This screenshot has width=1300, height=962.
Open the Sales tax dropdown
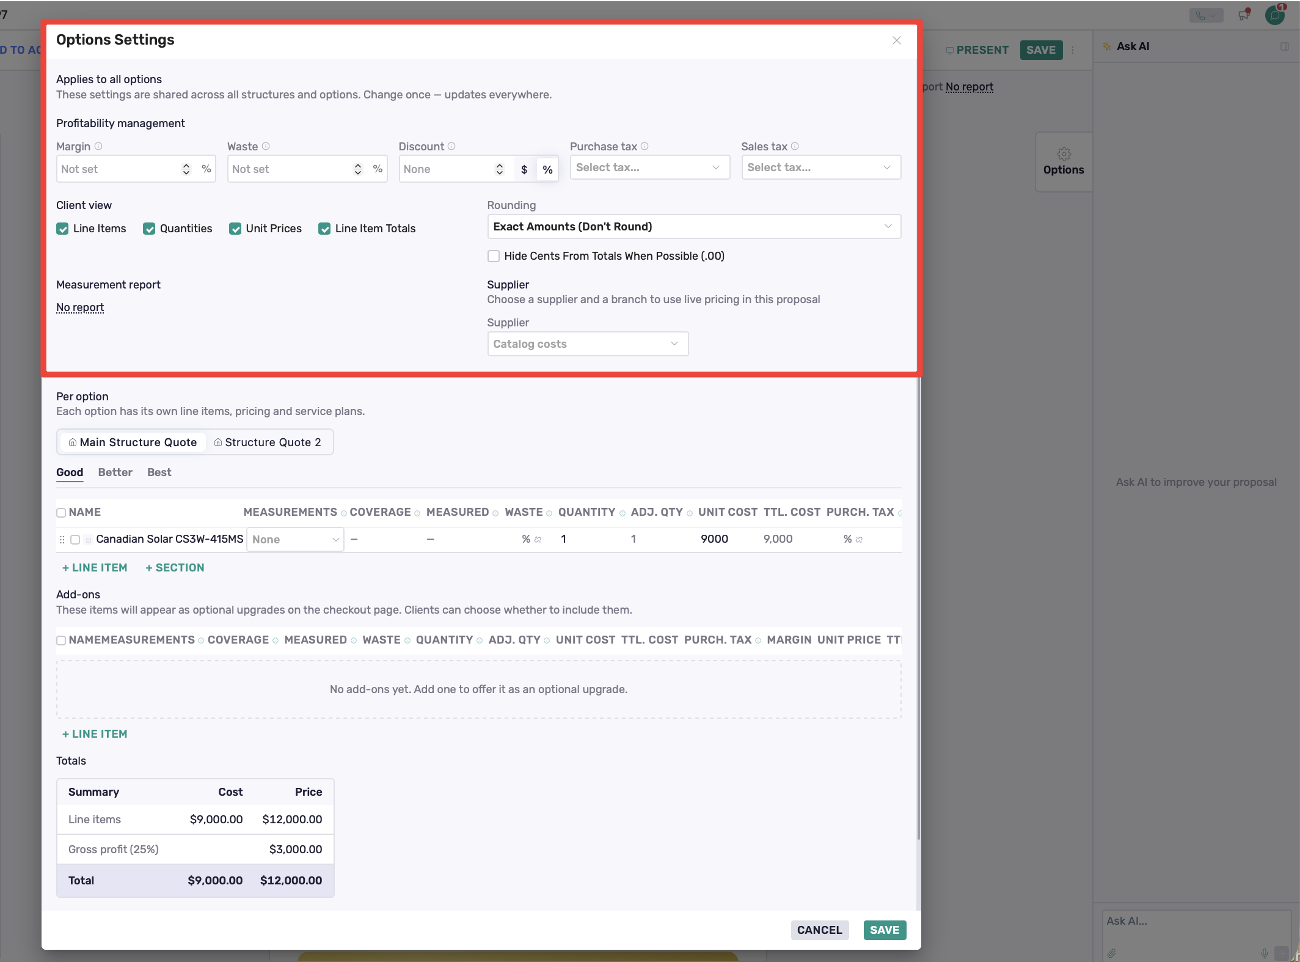tap(821, 167)
